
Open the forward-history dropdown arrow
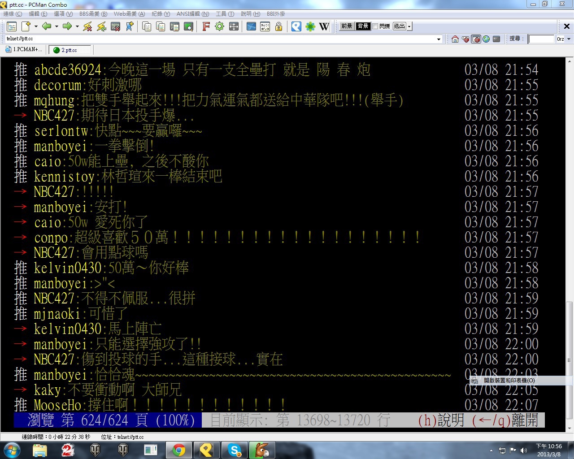(x=77, y=26)
